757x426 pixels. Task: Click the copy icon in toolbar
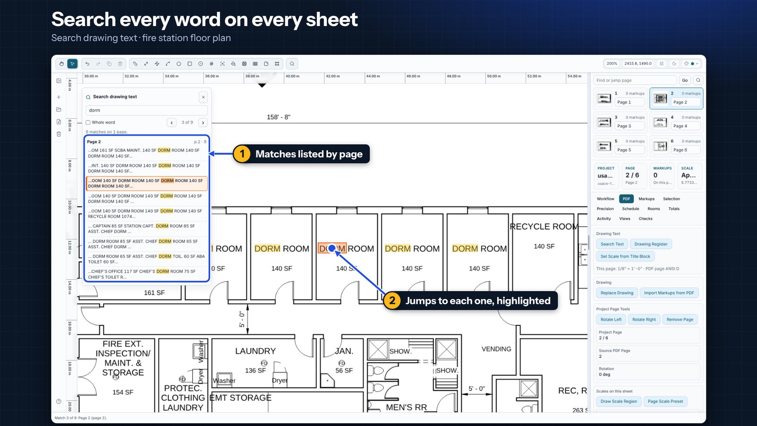click(x=109, y=63)
